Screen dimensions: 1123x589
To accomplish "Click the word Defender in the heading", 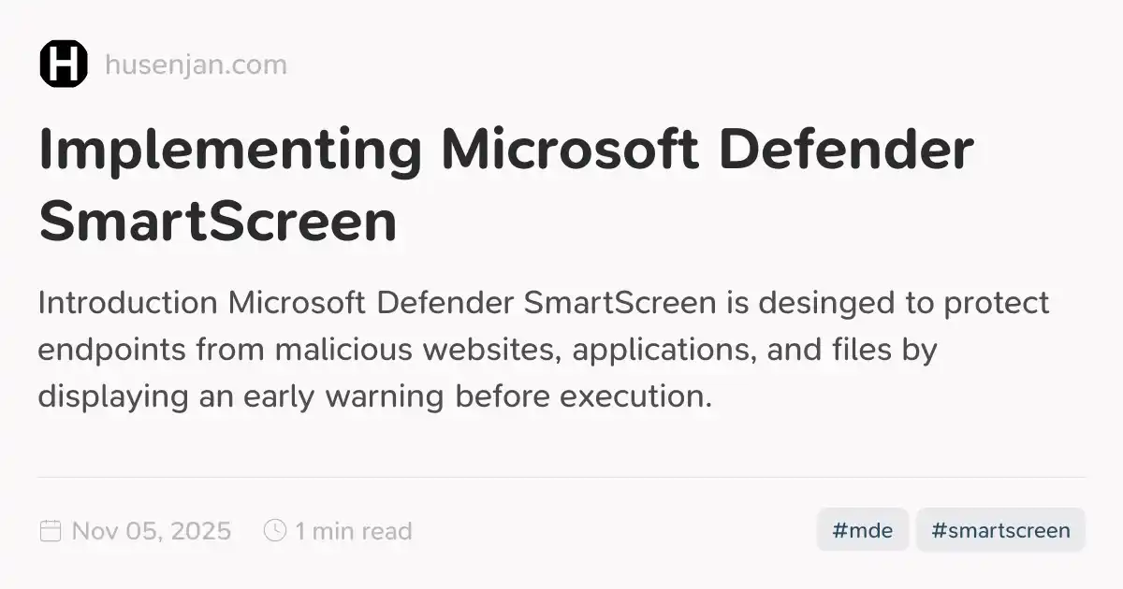I will pyautogui.click(x=844, y=151).
